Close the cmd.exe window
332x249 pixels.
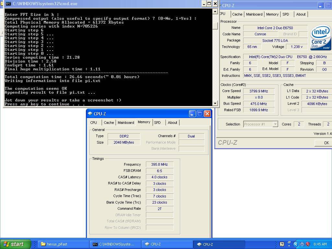point(215,4)
